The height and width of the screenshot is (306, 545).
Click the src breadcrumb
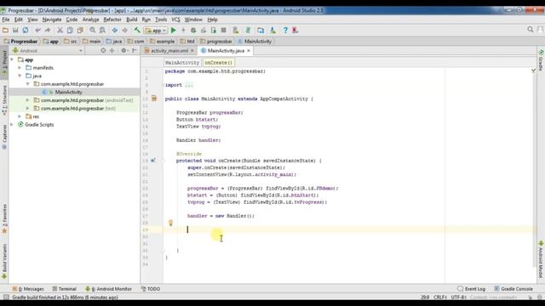point(71,42)
